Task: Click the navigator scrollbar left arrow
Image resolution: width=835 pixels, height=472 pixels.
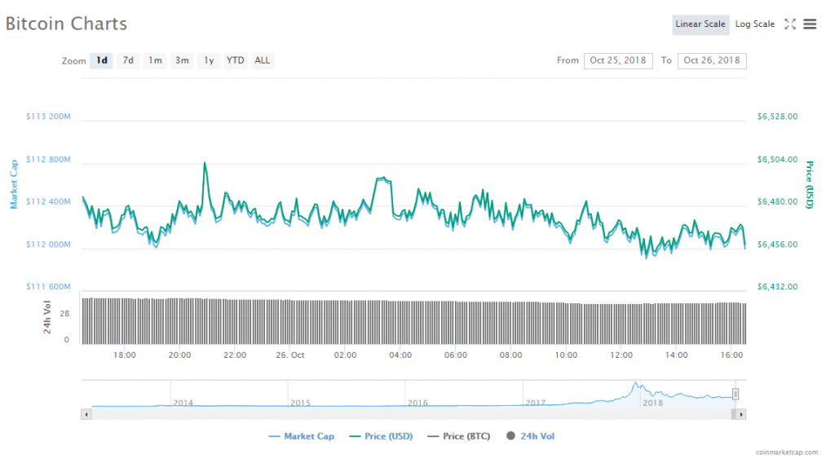Action: [86, 414]
